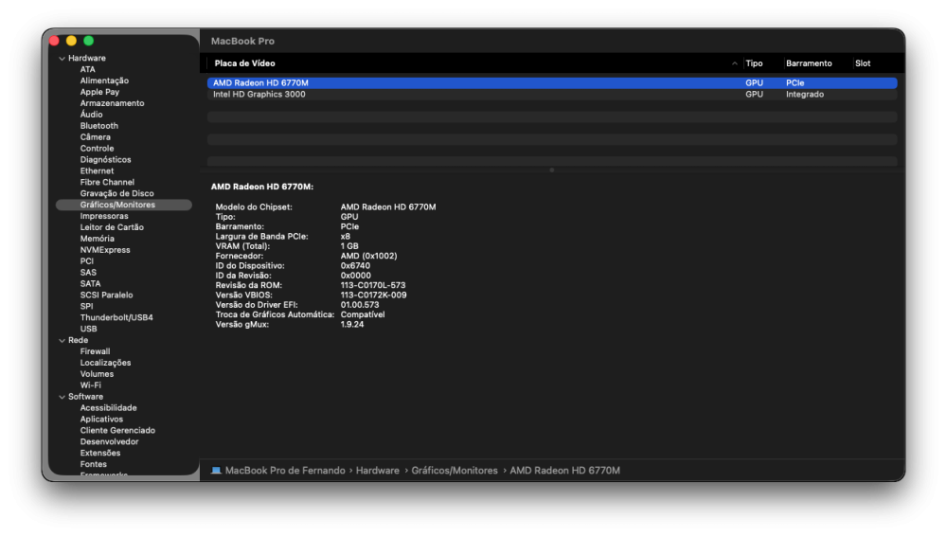The image size is (947, 537).
Task: Collapse the Hardware section chevron
Action: click(62, 59)
